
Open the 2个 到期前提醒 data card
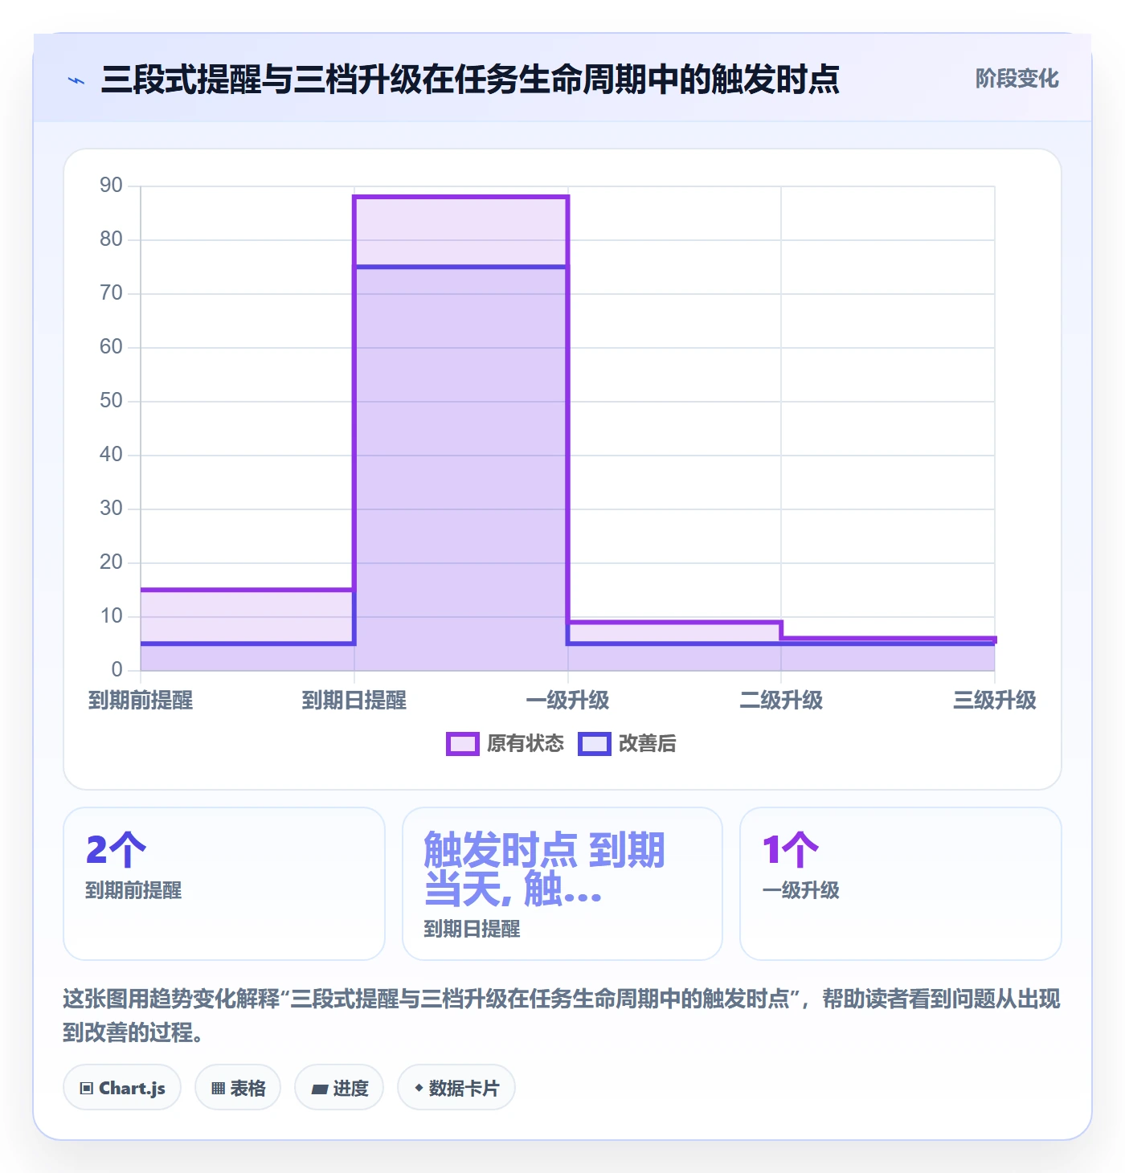(x=224, y=884)
